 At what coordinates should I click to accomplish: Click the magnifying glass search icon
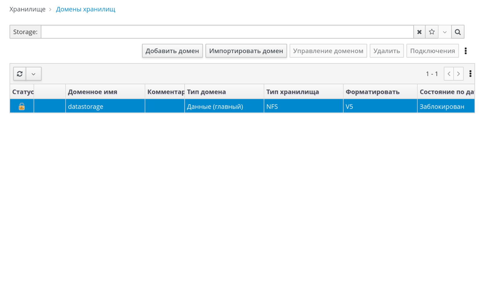[x=458, y=32]
